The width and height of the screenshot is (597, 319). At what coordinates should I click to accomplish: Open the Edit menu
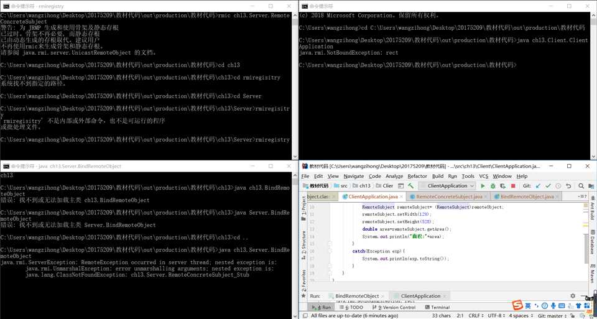tap(318, 176)
